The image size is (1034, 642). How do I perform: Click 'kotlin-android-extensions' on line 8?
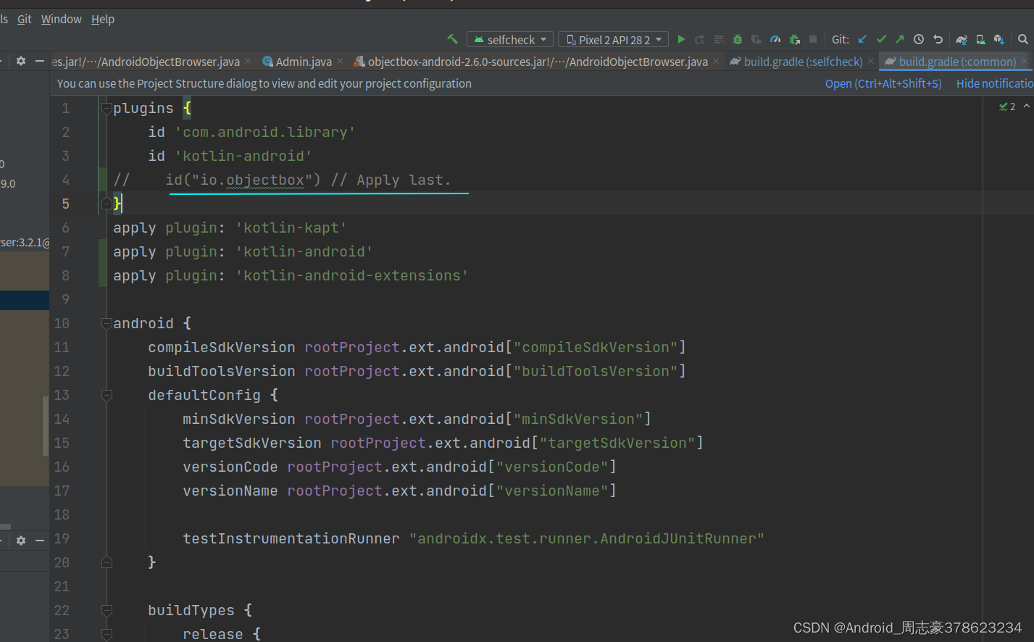point(351,275)
